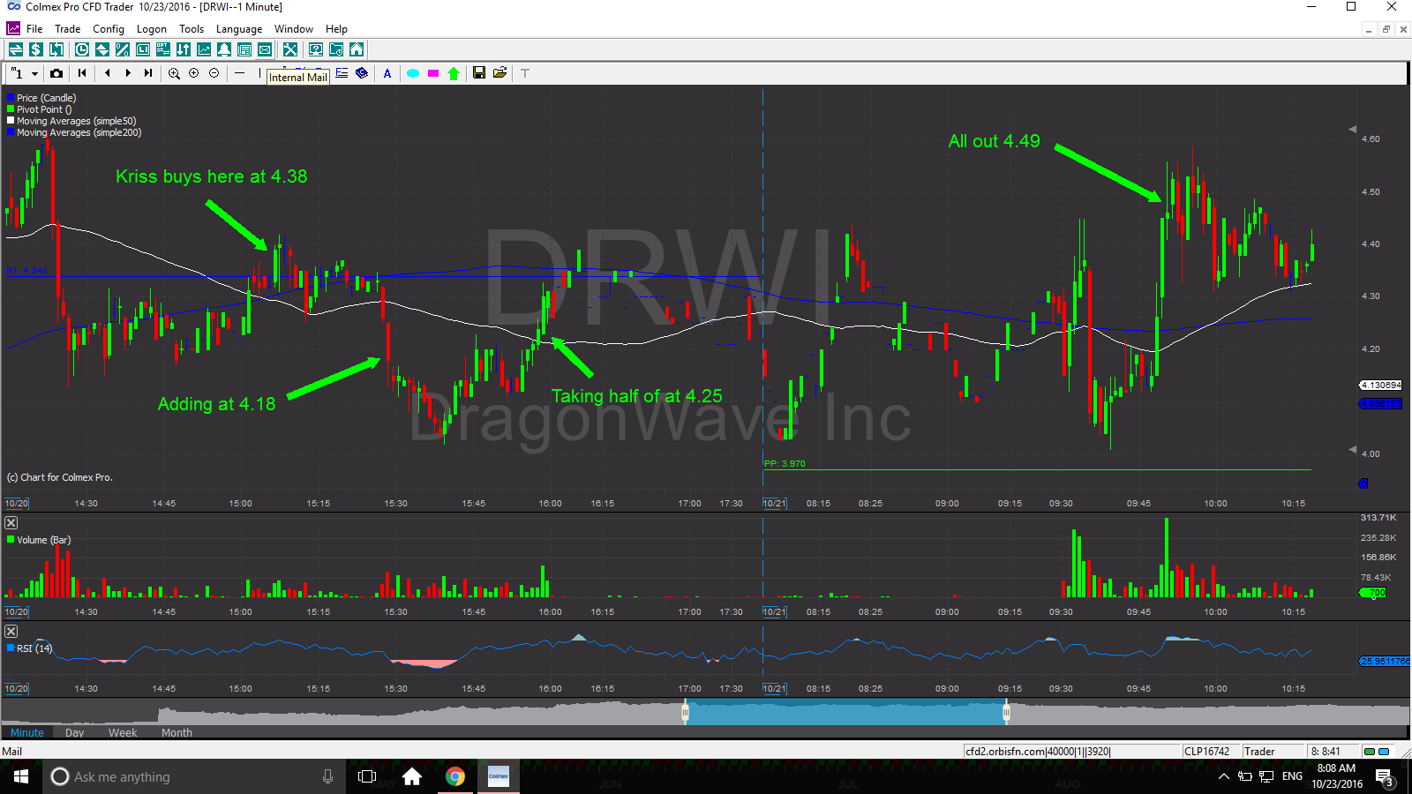Click the m1 timeframe button

(x=17, y=73)
